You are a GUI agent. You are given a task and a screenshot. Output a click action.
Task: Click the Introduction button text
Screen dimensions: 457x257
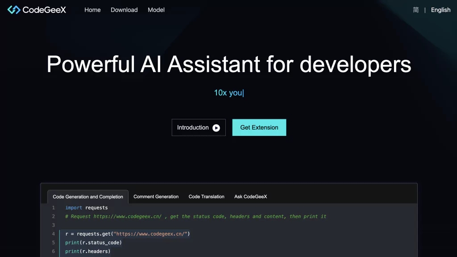[193, 127]
